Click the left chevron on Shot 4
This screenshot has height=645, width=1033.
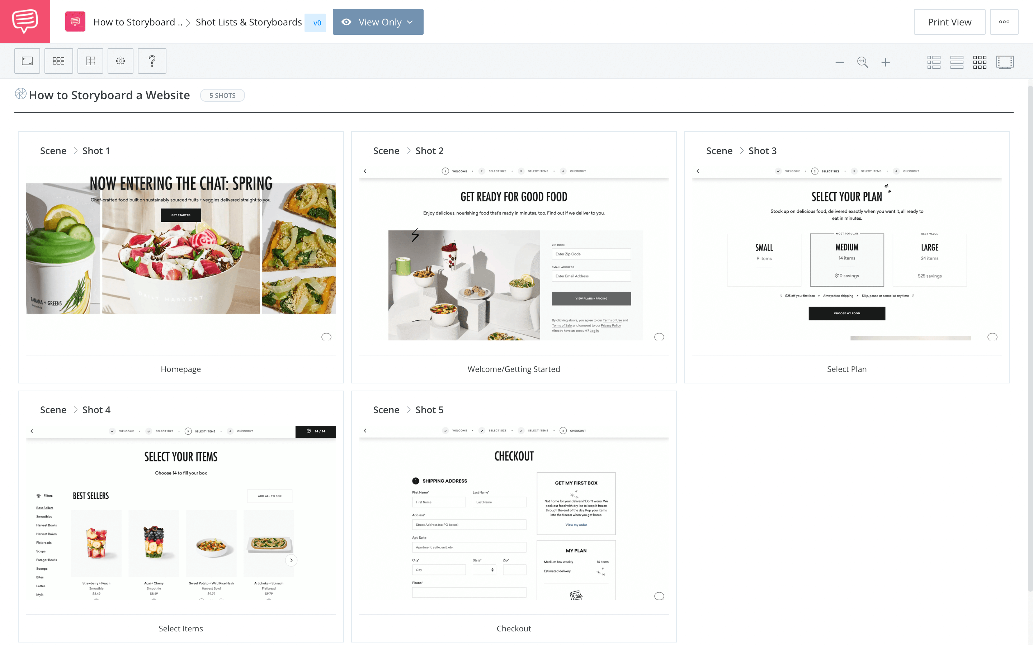(x=31, y=431)
